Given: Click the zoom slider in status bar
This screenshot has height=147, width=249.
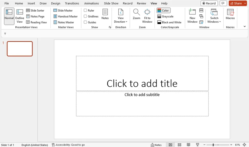Looking at the screenshot, I should coord(213,145).
